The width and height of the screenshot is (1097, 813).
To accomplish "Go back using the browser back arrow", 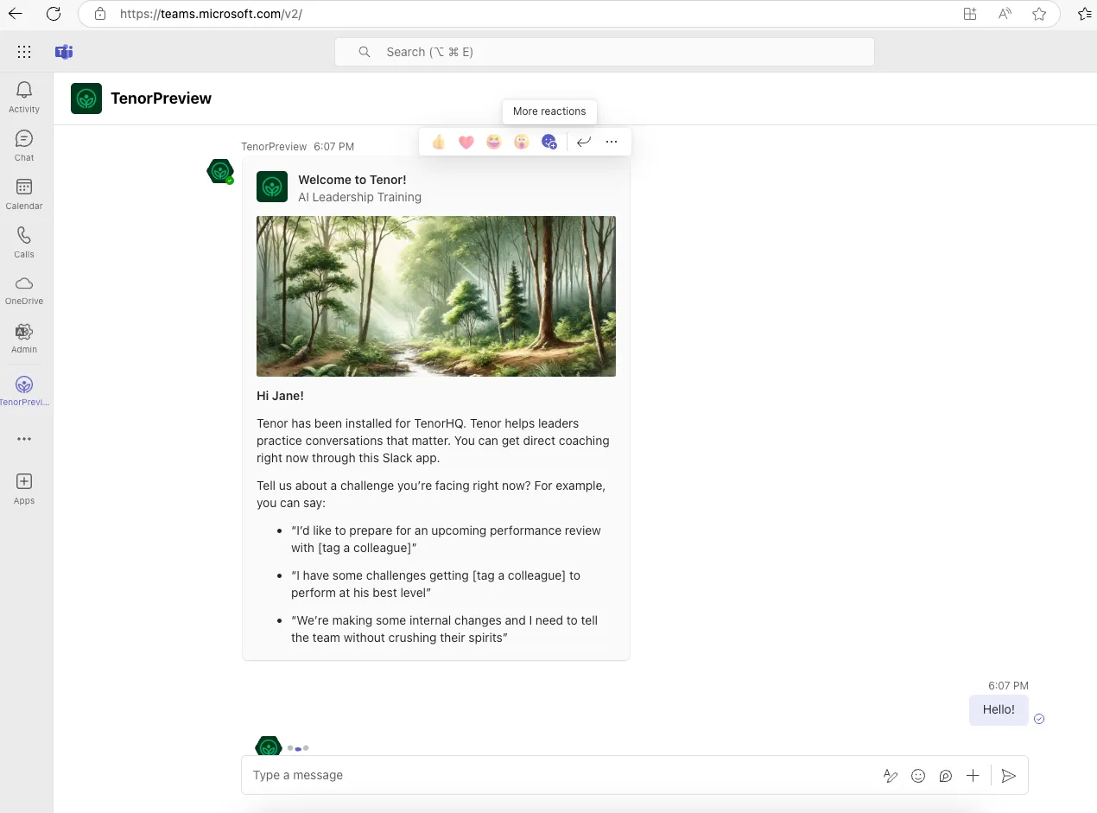I will (15, 14).
